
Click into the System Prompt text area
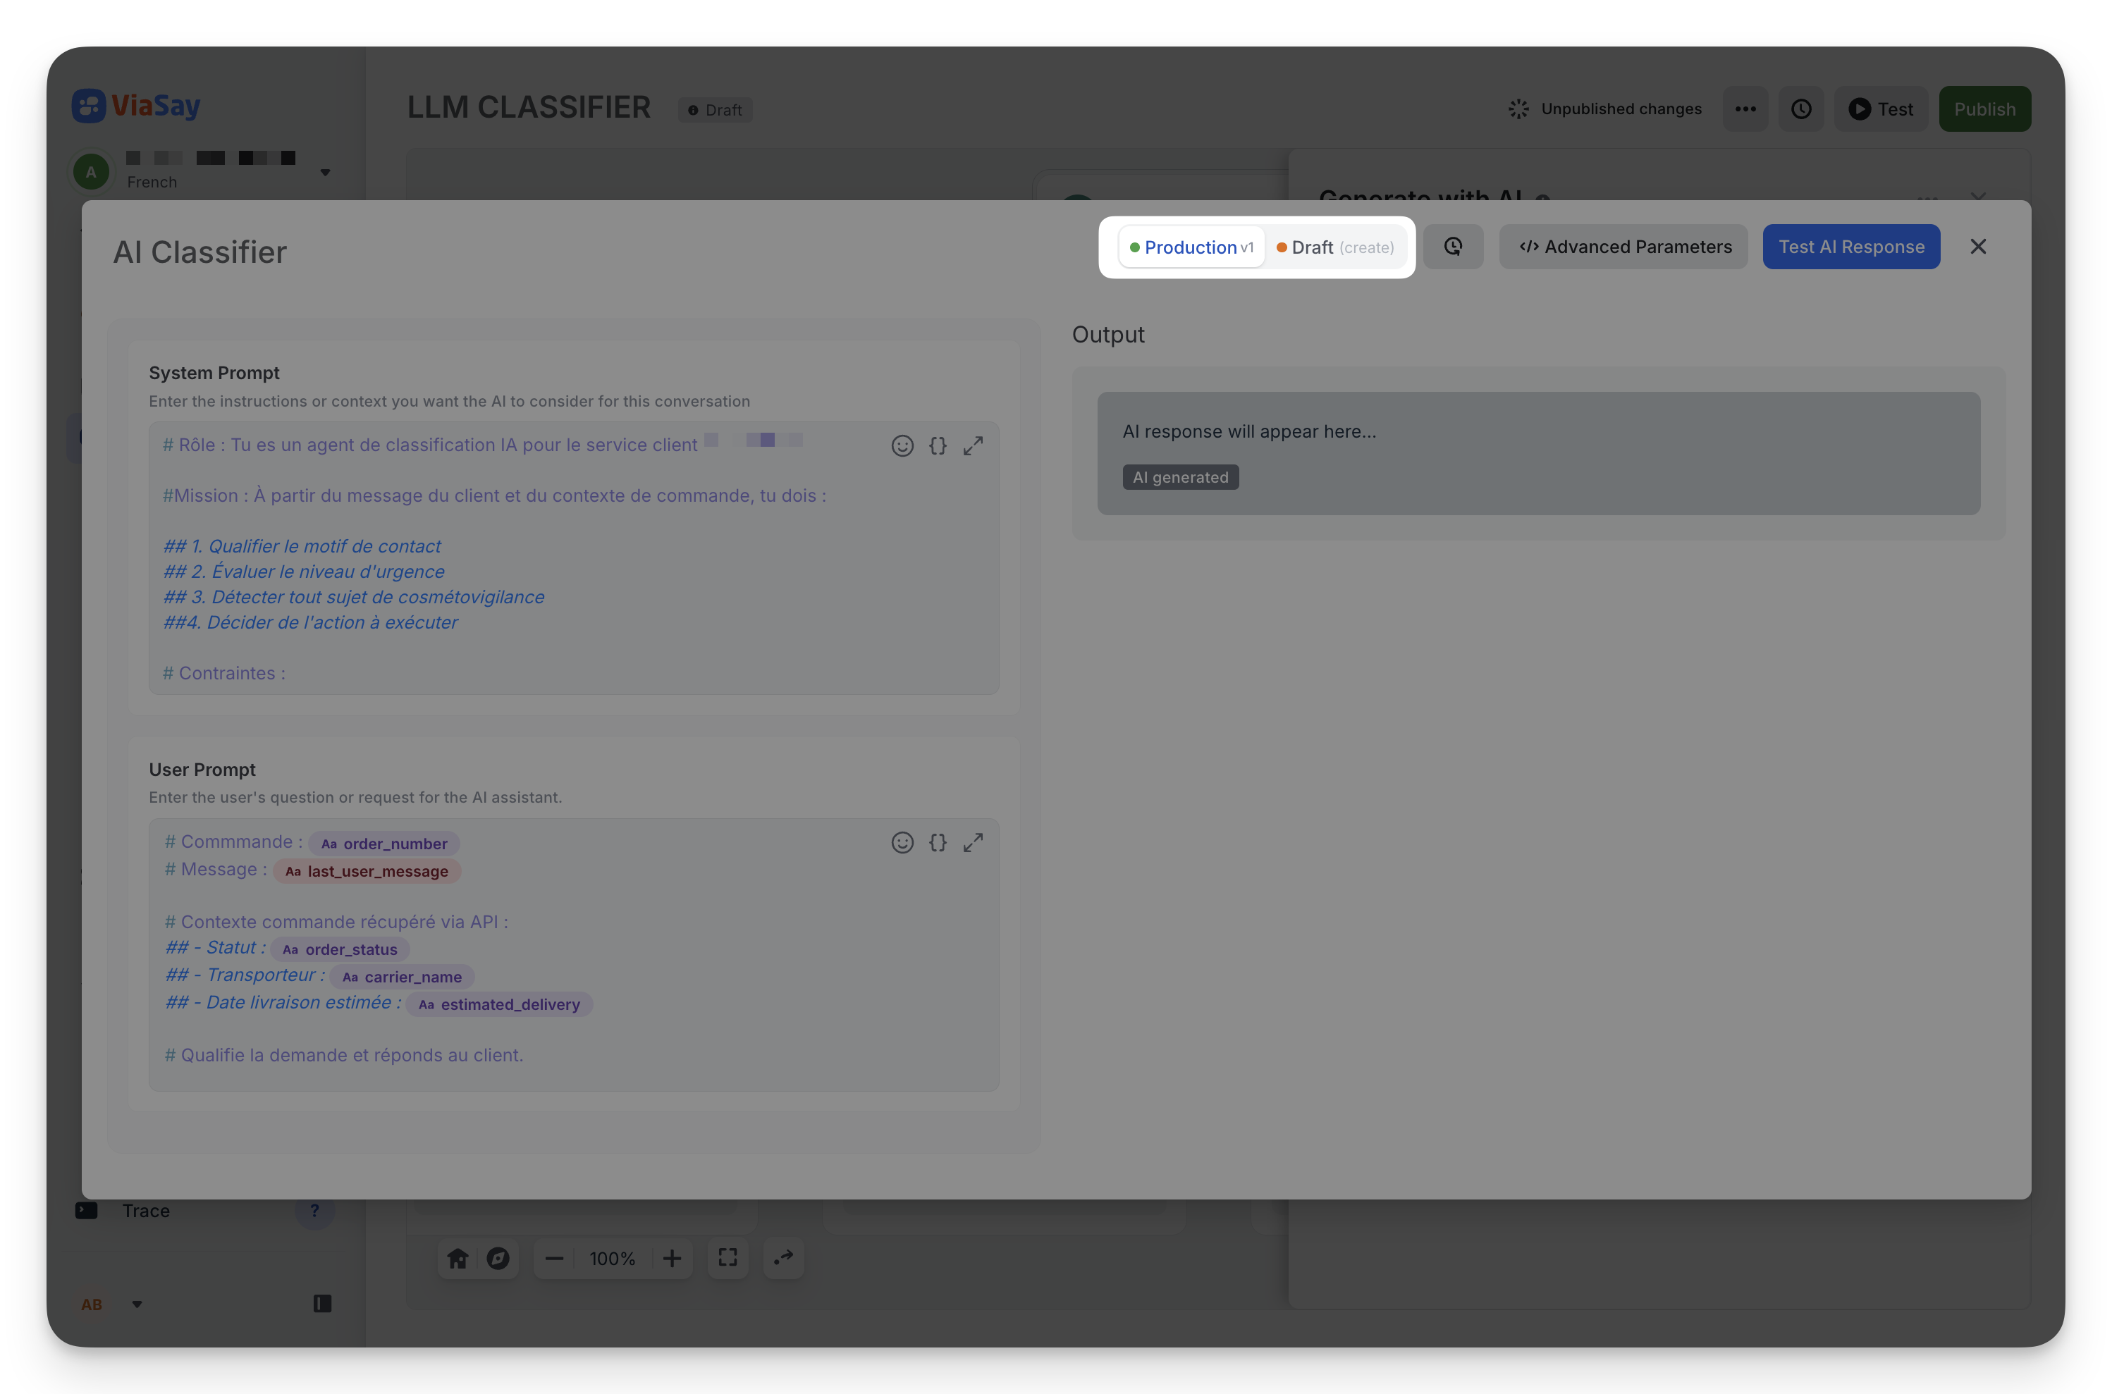pos(574,557)
